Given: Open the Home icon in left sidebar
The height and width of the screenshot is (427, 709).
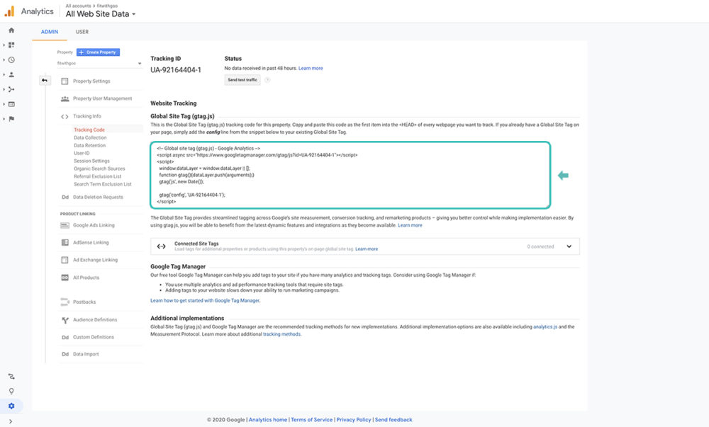Looking at the screenshot, I should 11,30.
